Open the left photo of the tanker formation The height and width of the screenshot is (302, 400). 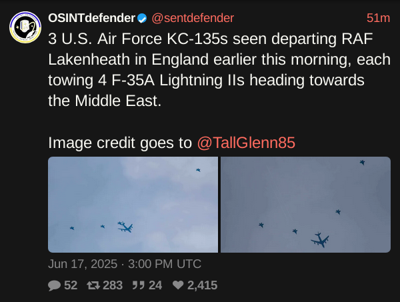[x=133, y=205]
